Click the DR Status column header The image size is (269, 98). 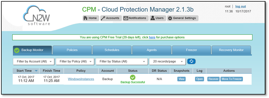[x=159, y=71]
